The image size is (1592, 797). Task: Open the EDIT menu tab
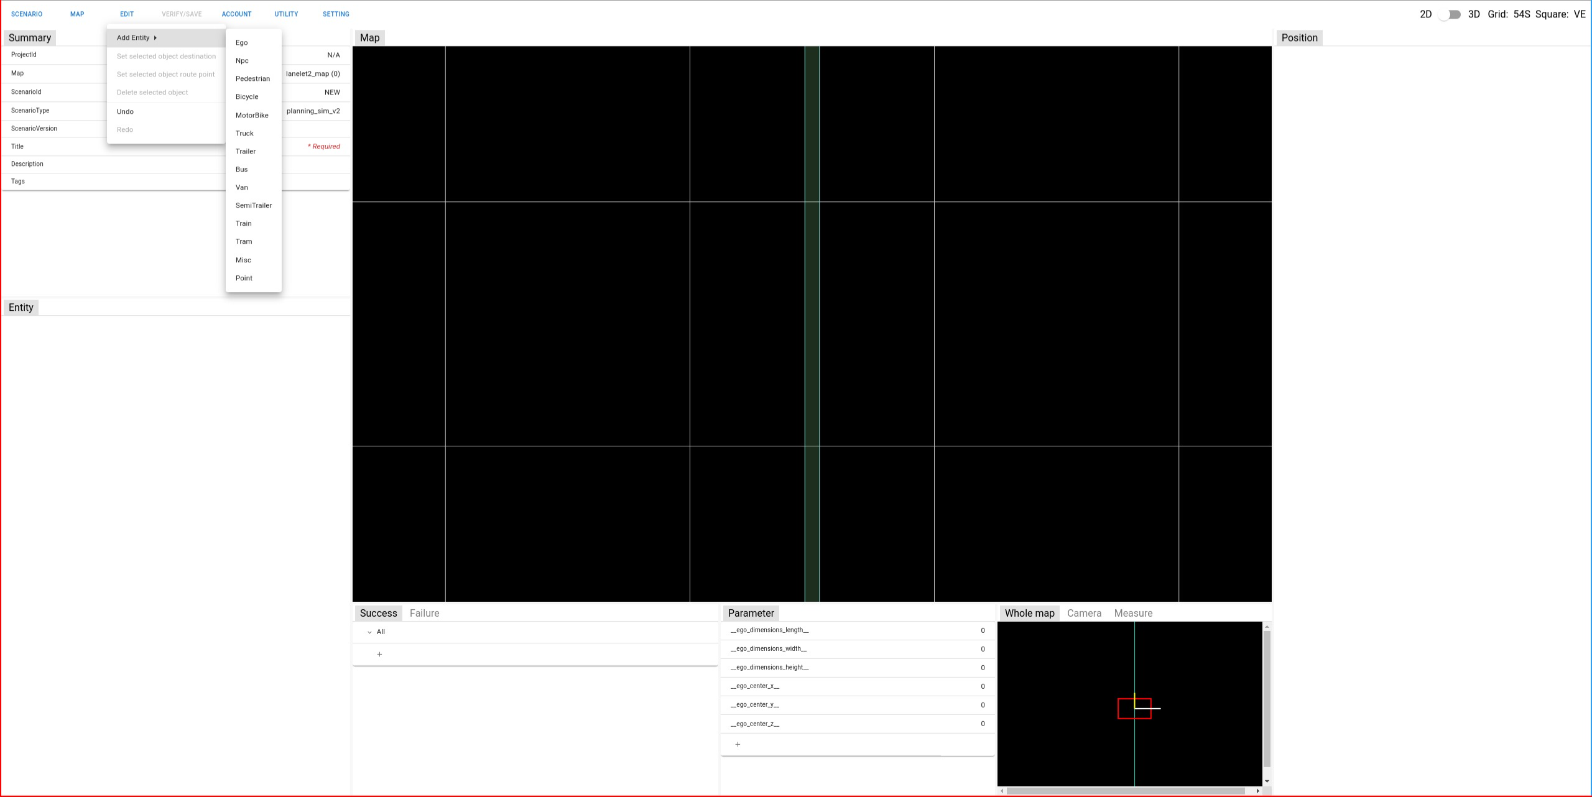tap(127, 14)
